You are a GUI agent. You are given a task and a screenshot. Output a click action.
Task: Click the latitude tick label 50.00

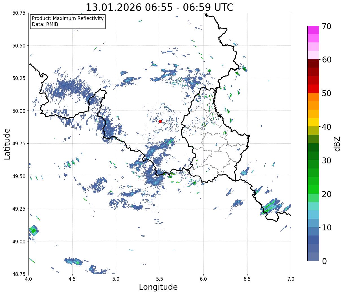click(x=19, y=111)
